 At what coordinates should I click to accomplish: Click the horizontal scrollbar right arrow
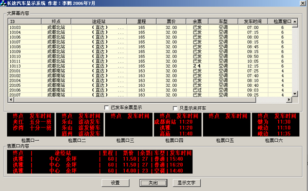coord(288,100)
